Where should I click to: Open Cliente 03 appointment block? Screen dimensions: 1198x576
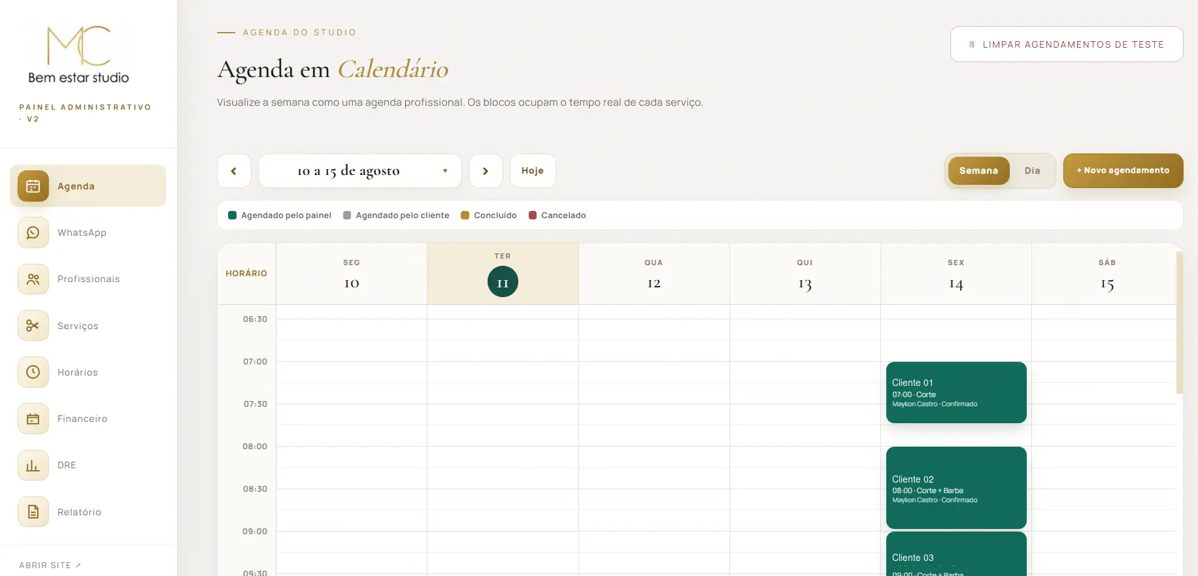tap(956, 554)
